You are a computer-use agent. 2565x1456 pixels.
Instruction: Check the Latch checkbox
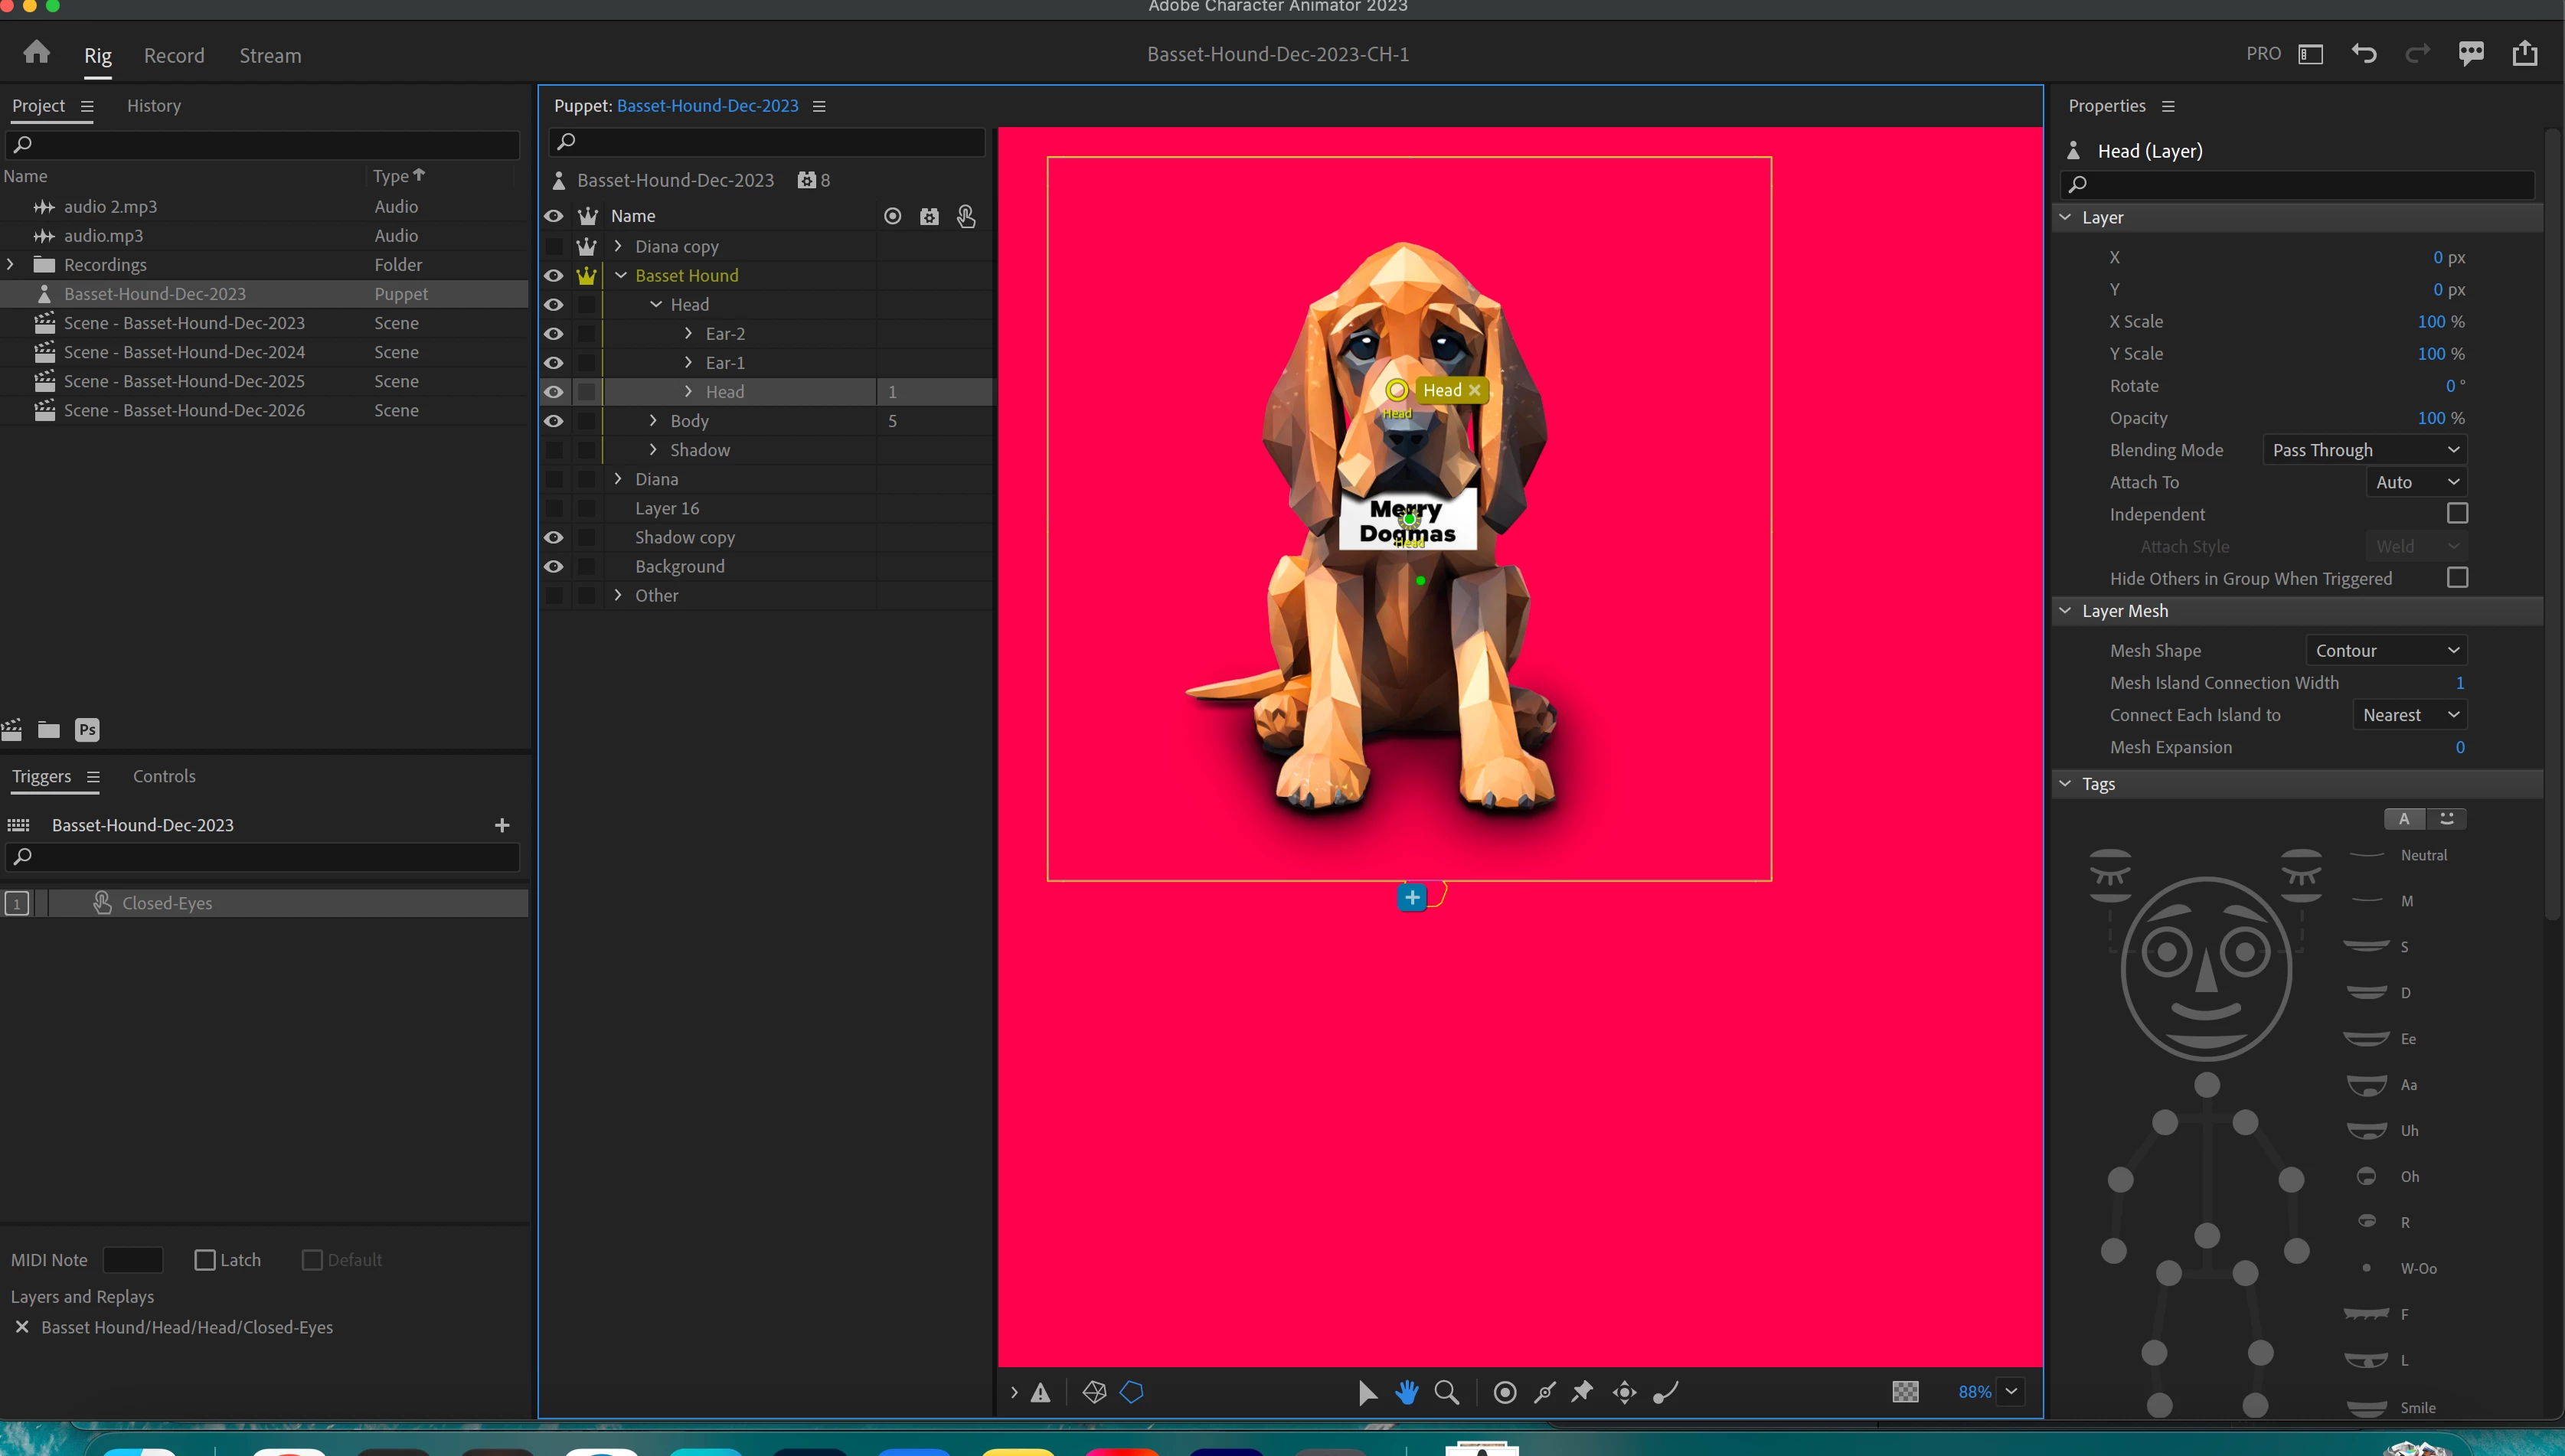point(205,1260)
